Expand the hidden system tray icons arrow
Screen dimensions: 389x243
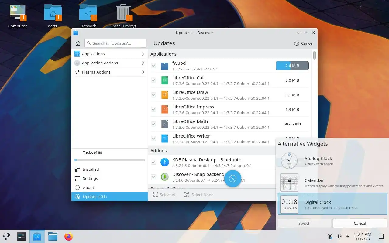coord(348,236)
